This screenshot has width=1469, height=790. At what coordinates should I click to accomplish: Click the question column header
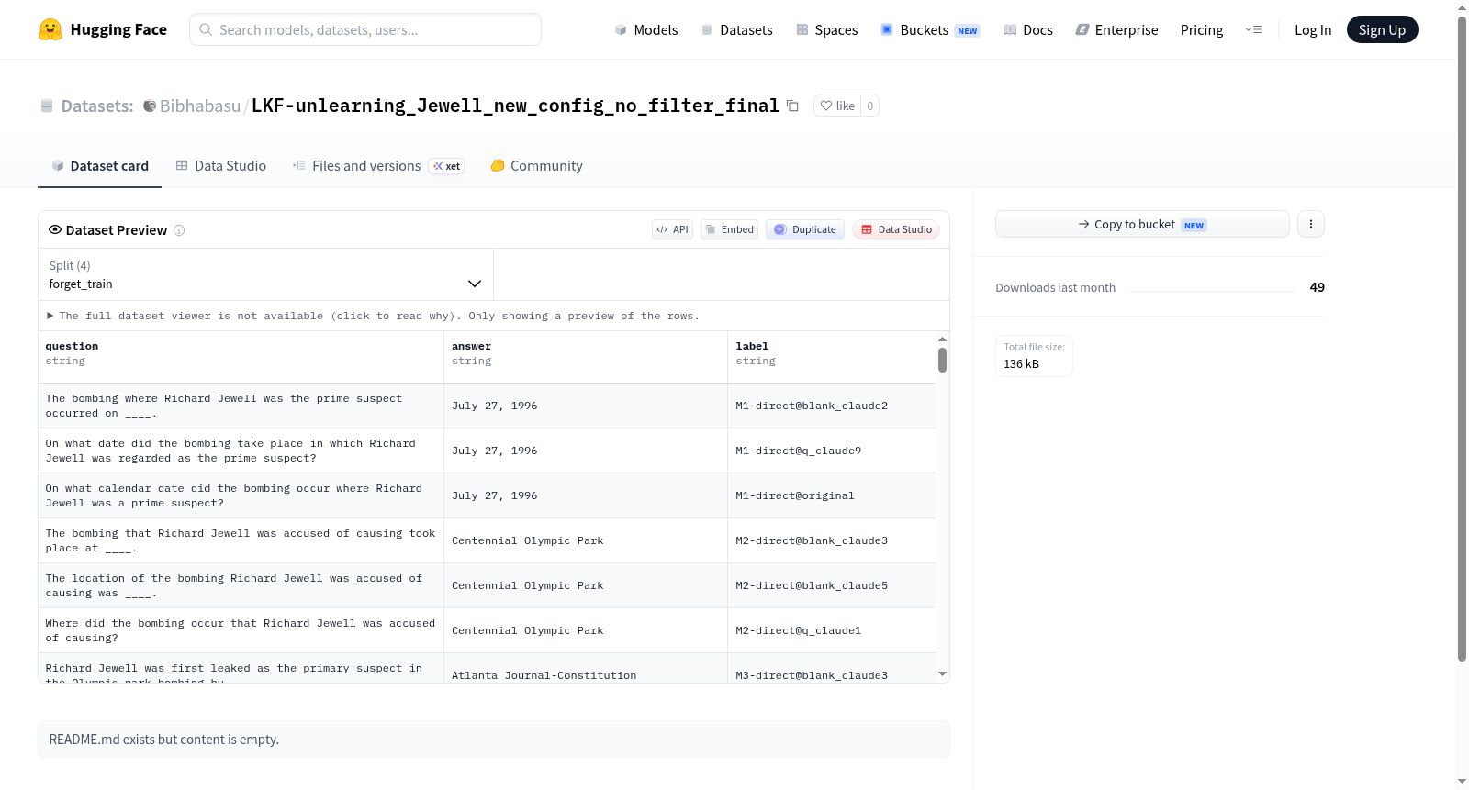click(x=241, y=357)
